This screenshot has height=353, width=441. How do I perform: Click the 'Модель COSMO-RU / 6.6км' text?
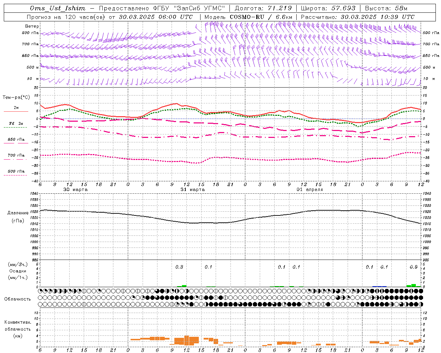[x=248, y=17]
